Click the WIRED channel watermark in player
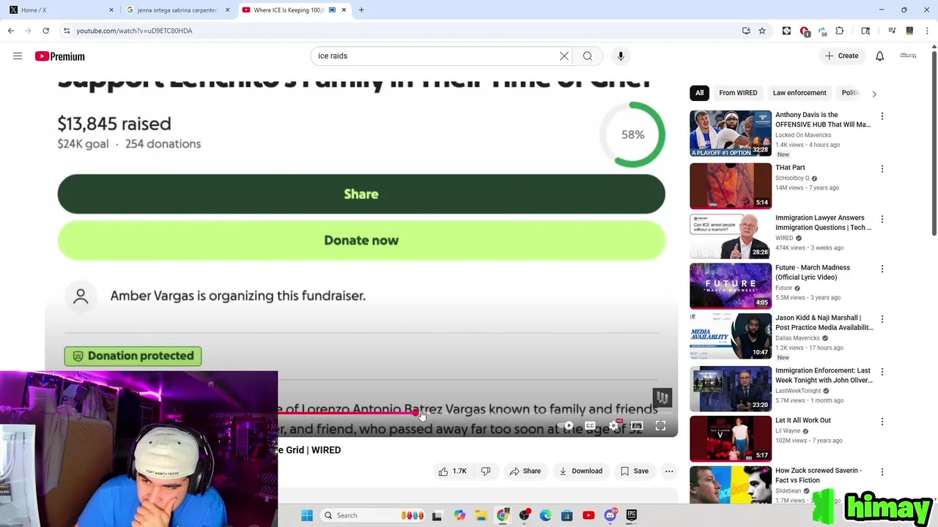938x527 pixels. pyautogui.click(x=662, y=397)
